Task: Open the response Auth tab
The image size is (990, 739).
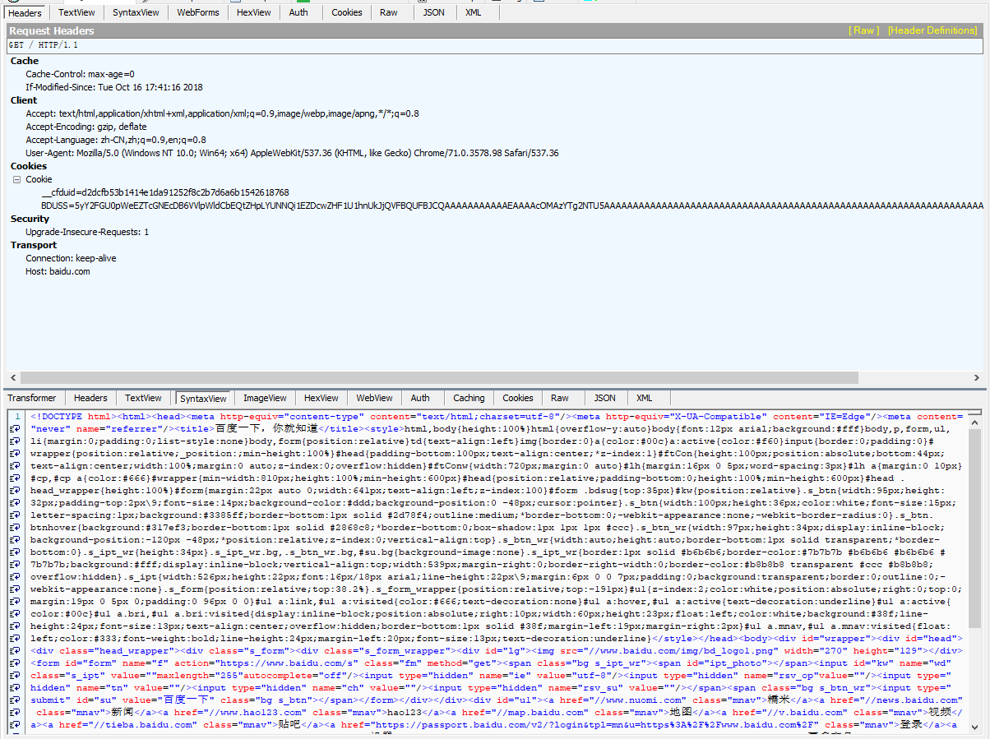Action: coord(420,398)
